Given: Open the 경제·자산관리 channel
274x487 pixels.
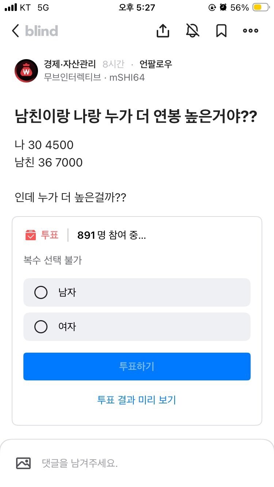Looking at the screenshot, I should (x=69, y=64).
